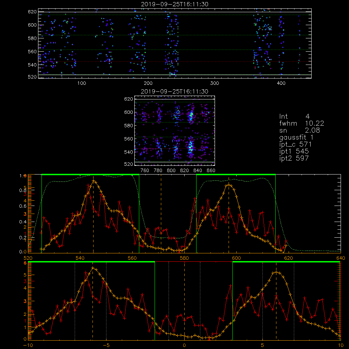Image resolution: width=349 pixels, height=349 pixels.
Task: Click the dashed orange zero line in bottom plot
Action: click(x=184, y=300)
